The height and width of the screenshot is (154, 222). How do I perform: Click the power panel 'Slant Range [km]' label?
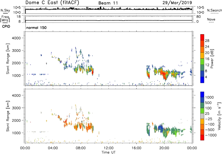tap(8, 59)
